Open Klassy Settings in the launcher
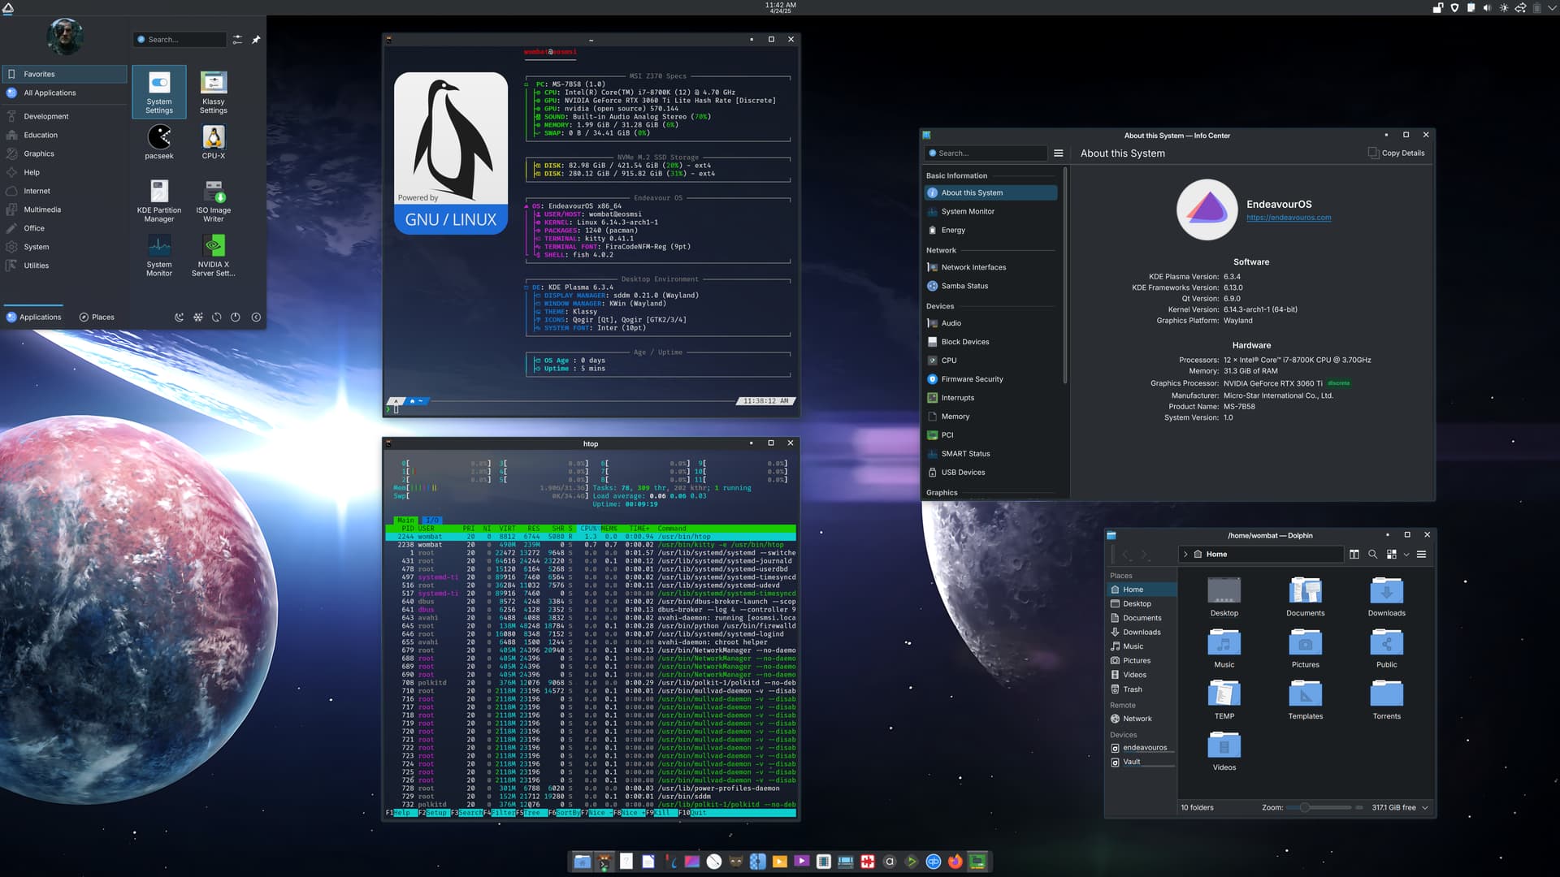The height and width of the screenshot is (877, 1560). click(214, 92)
